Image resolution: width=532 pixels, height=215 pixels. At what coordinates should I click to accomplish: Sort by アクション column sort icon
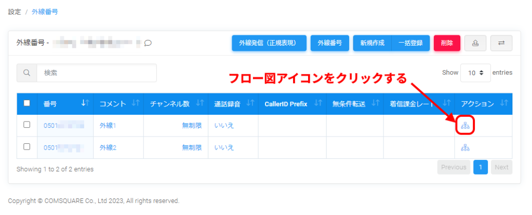pyautogui.click(x=503, y=104)
